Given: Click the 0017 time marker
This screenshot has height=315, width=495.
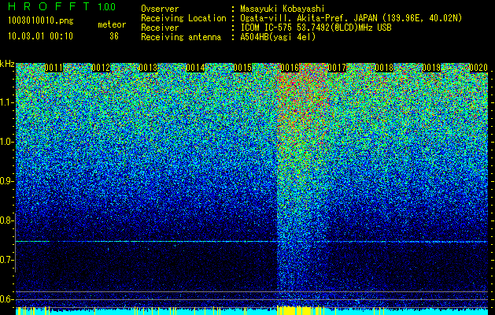Looking at the screenshot, I should (337, 68).
